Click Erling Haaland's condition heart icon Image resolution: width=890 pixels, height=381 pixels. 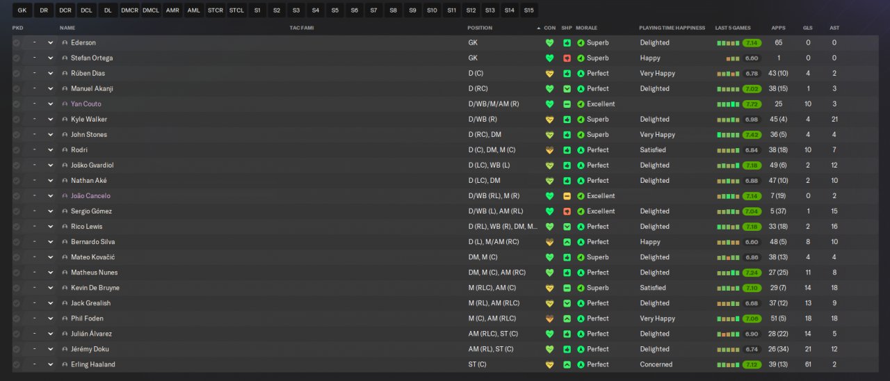coord(549,364)
